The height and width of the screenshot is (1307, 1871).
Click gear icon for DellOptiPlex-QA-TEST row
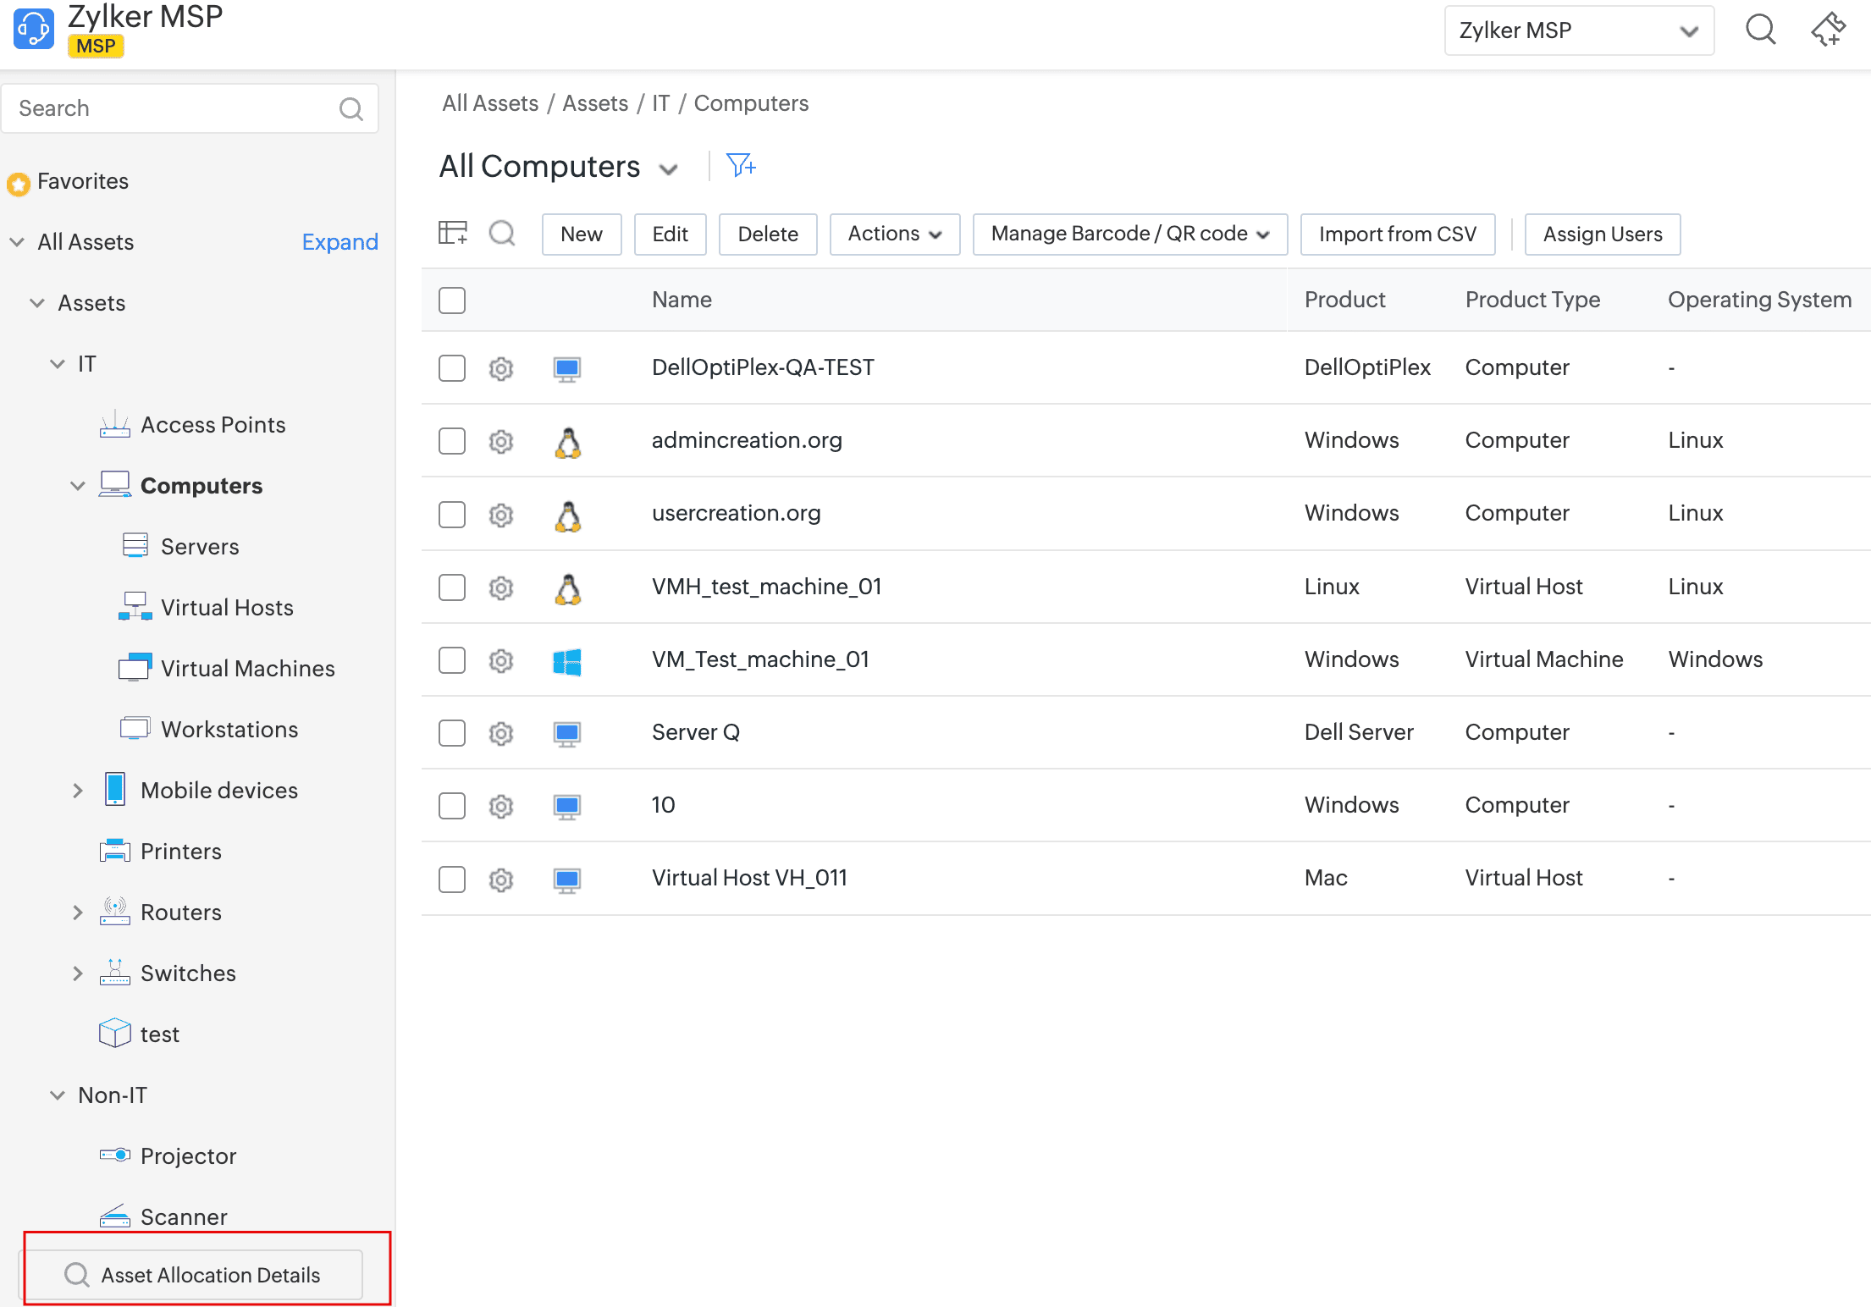[501, 369]
